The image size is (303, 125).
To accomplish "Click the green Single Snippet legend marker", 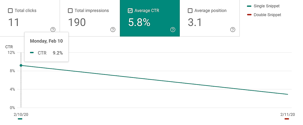I will pos(249,6).
